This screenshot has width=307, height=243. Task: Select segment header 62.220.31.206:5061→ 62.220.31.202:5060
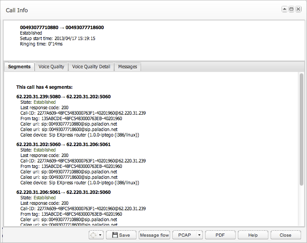click(x=63, y=192)
